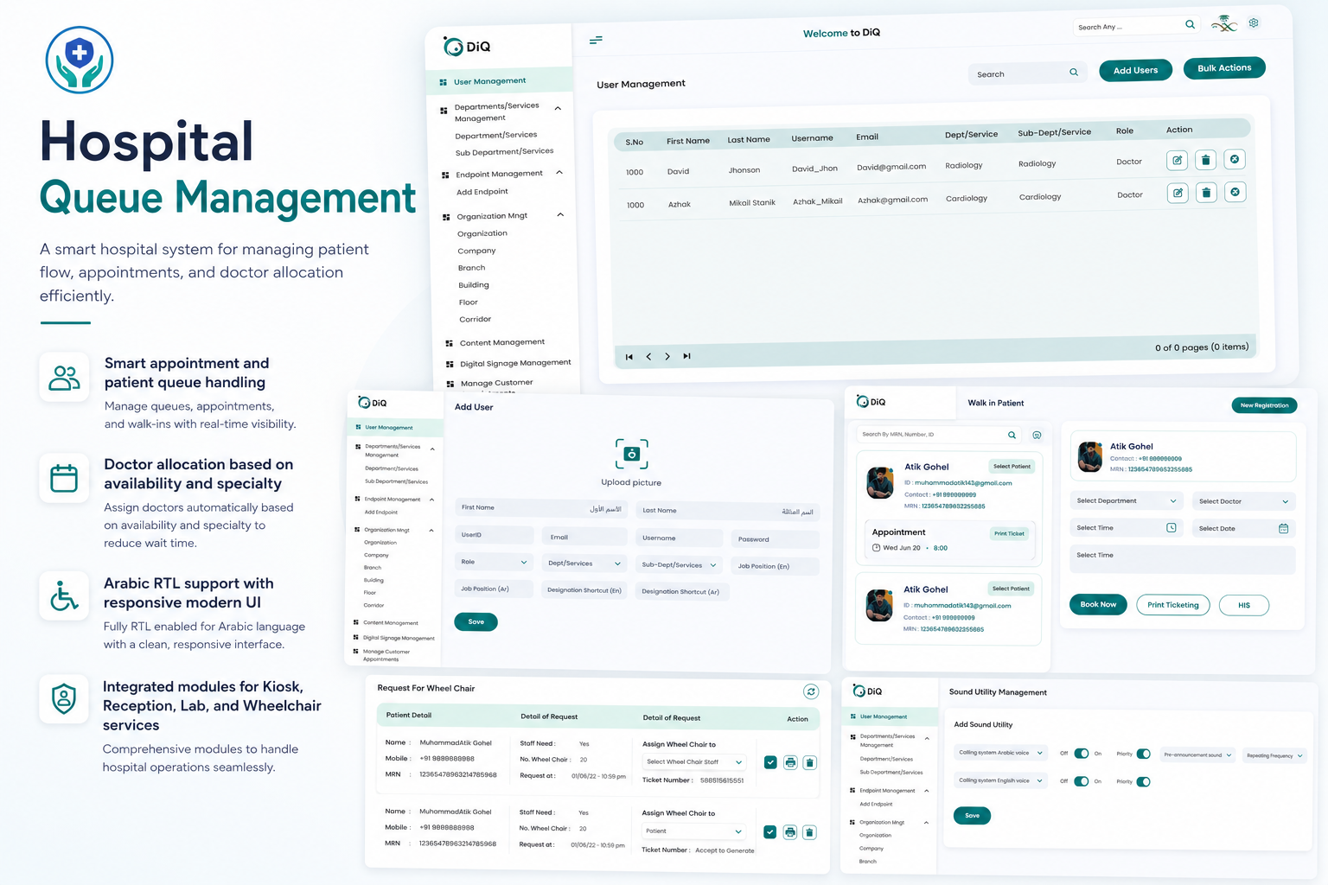1328x885 pixels.
Task: Open Calling system Arabic voice dropdown
Action: pyautogui.click(x=1000, y=753)
